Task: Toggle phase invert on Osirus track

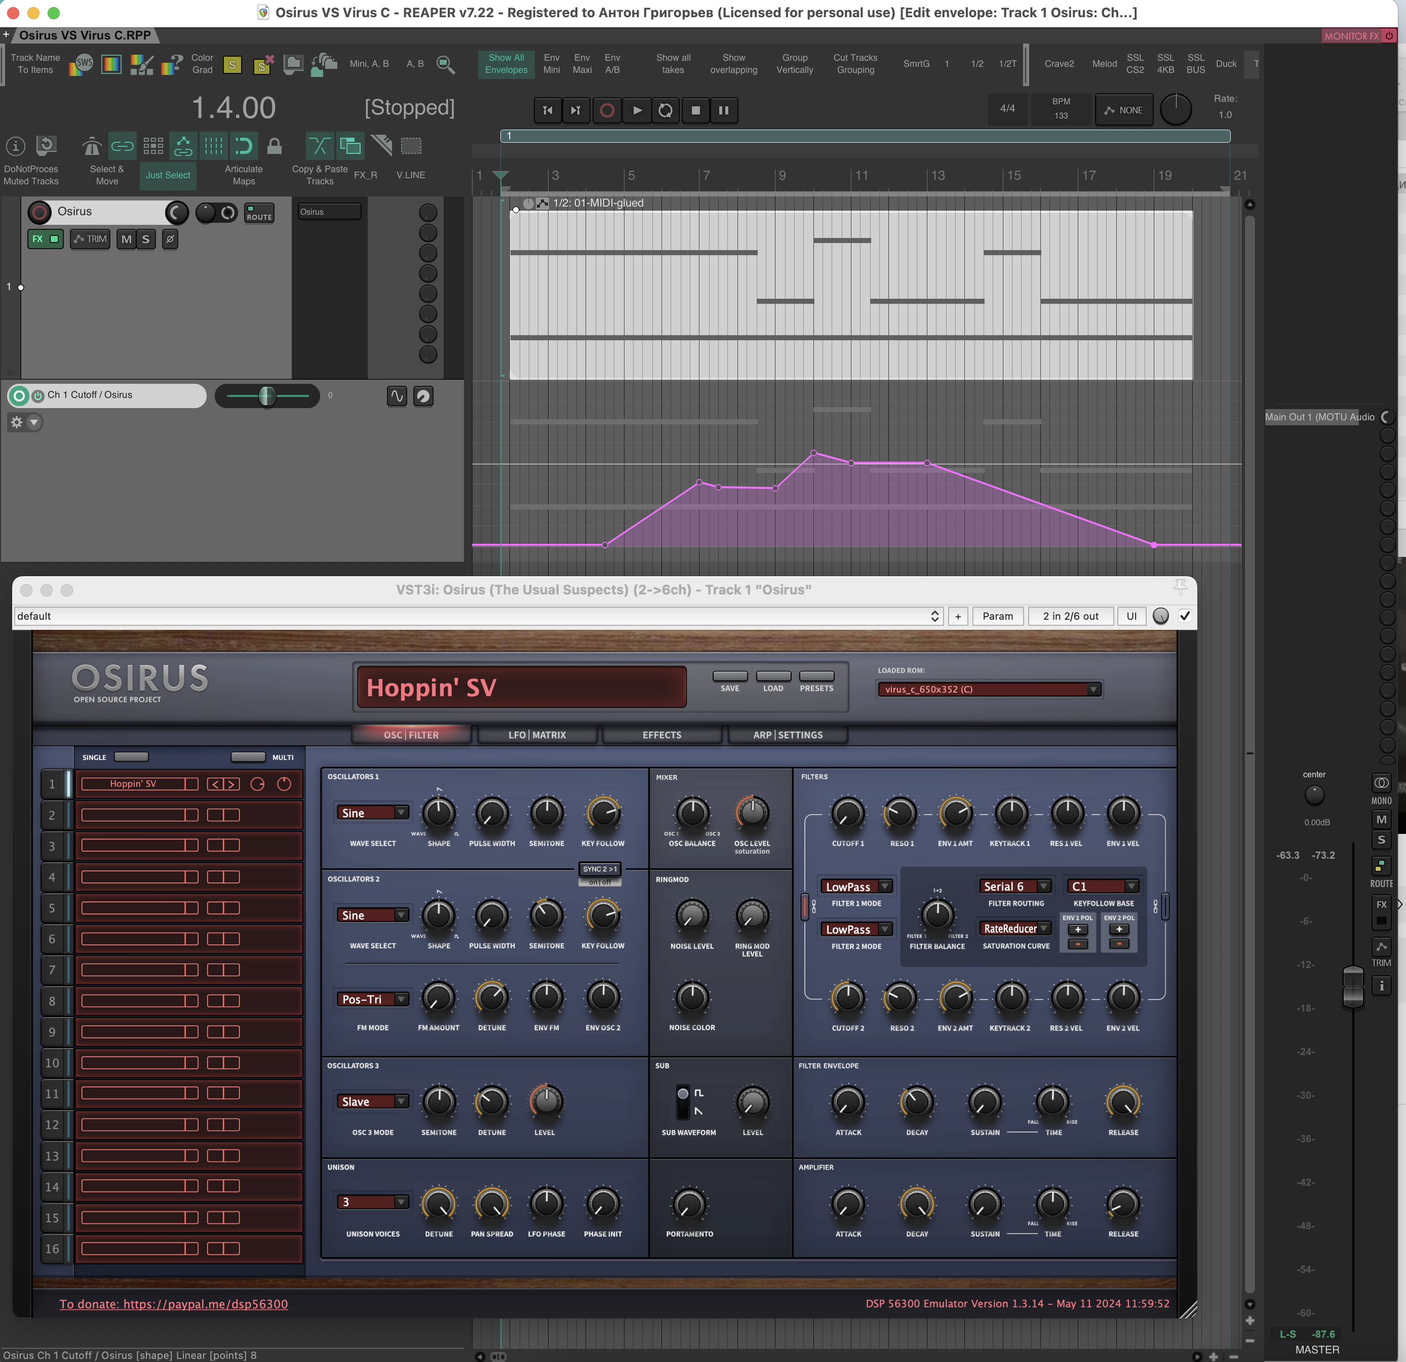Action: click(x=170, y=239)
